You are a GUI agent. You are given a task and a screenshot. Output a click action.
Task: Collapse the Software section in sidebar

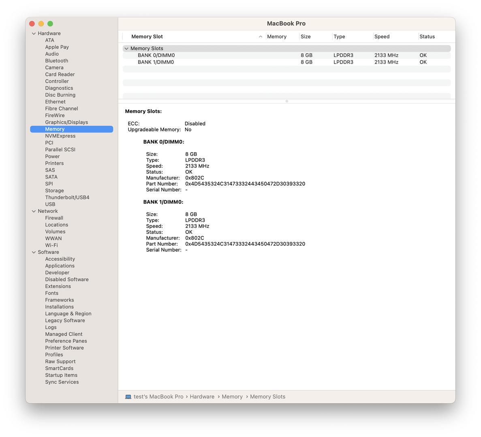point(34,252)
